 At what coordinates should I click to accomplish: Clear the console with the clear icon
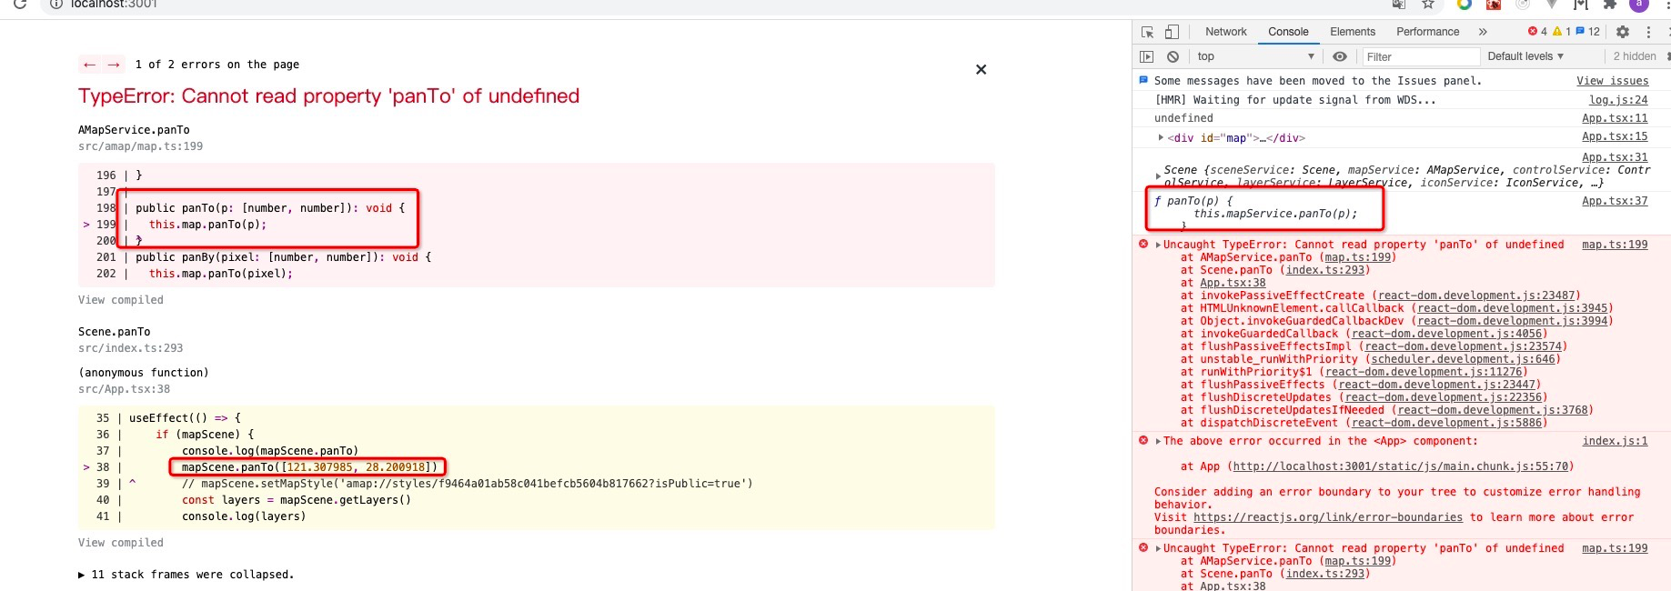(1173, 55)
